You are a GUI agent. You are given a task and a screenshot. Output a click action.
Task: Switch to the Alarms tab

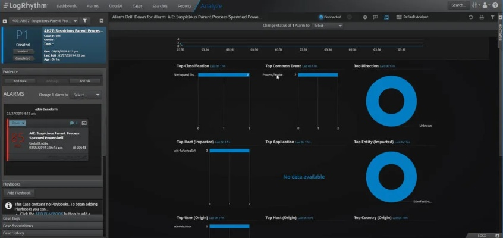pyautogui.click(x=94, y=5)
